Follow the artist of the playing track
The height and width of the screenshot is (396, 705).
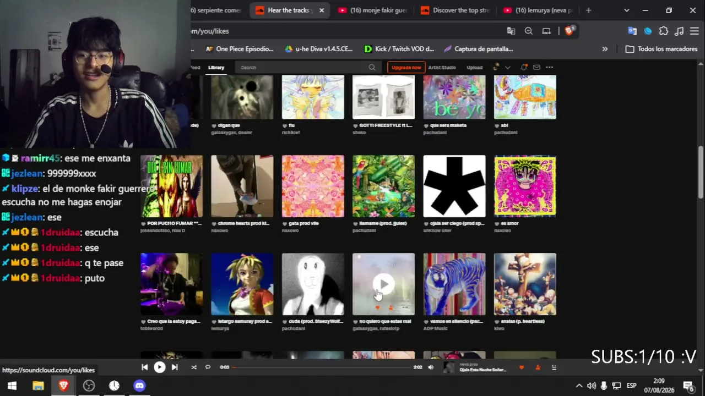click(538, 367)
